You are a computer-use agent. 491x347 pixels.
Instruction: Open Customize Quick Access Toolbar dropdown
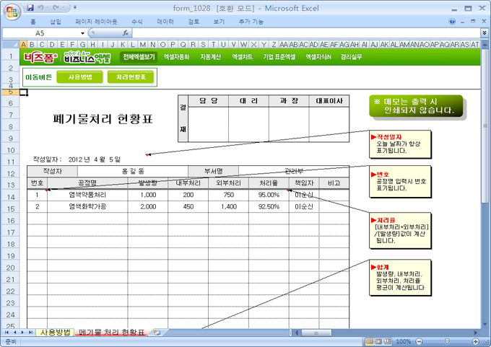tap(76, 7)
